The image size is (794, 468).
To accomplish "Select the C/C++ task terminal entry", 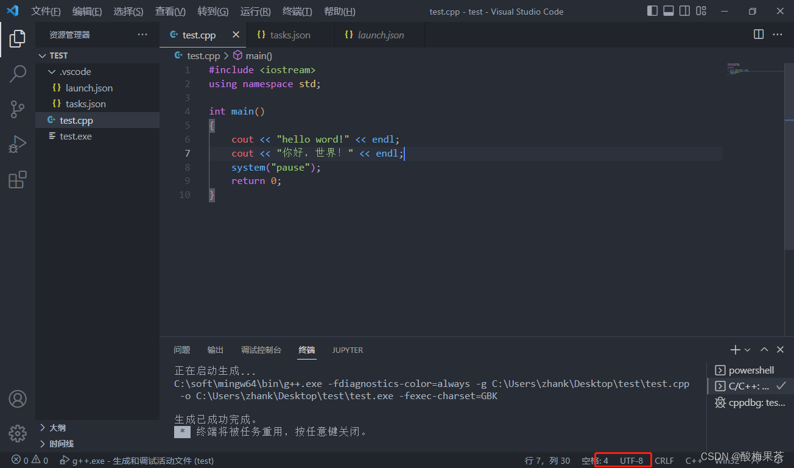I will tap(750, 386).
